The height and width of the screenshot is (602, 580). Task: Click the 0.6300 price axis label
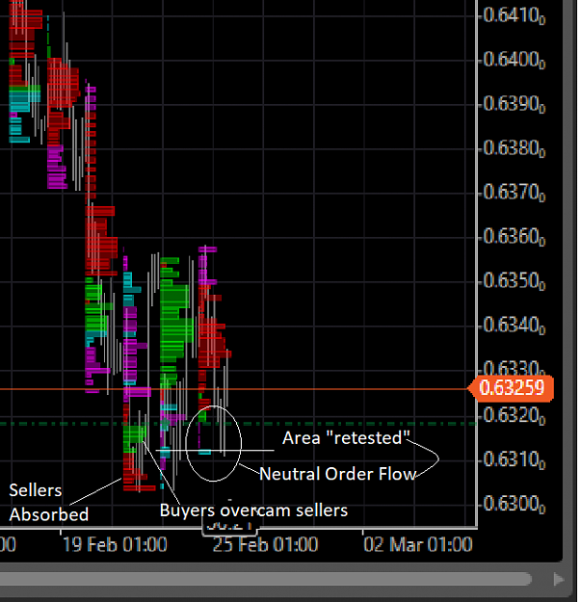(x=514, y=504)
